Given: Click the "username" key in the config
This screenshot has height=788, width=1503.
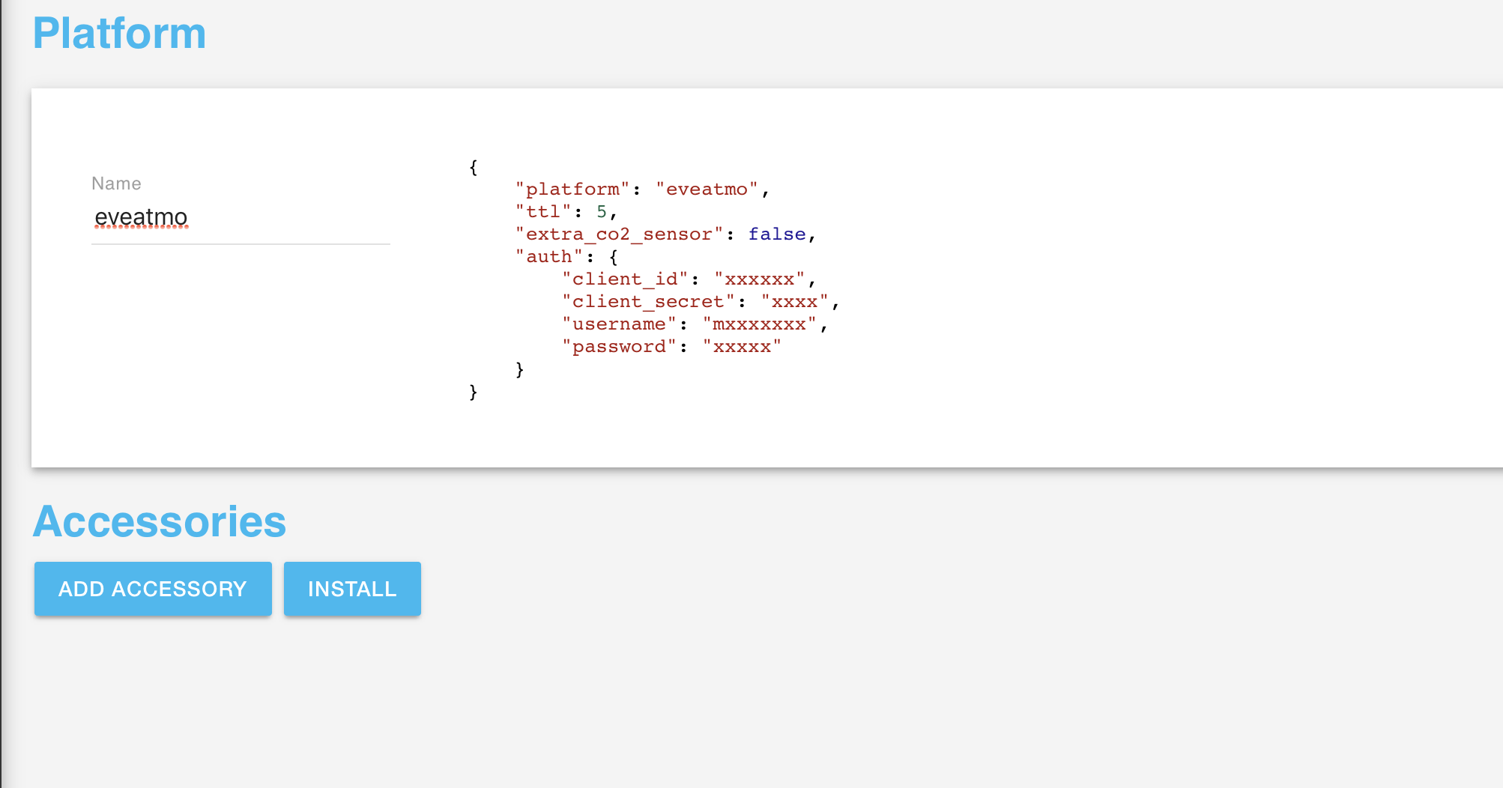Looking at the screenshot, I should point(619,324).
